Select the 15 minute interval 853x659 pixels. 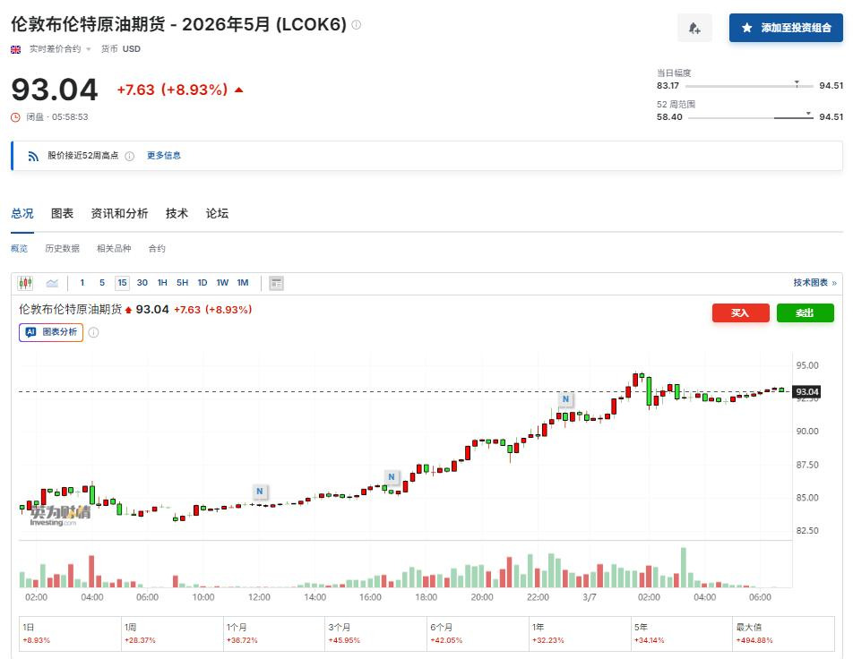[x=122, y=283]
